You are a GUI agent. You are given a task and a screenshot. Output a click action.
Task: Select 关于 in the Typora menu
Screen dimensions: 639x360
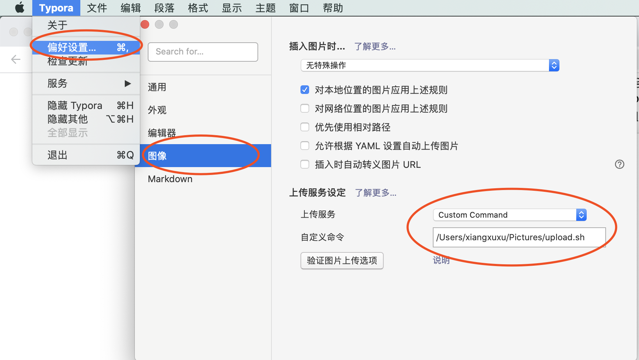(x=86, y=25)
